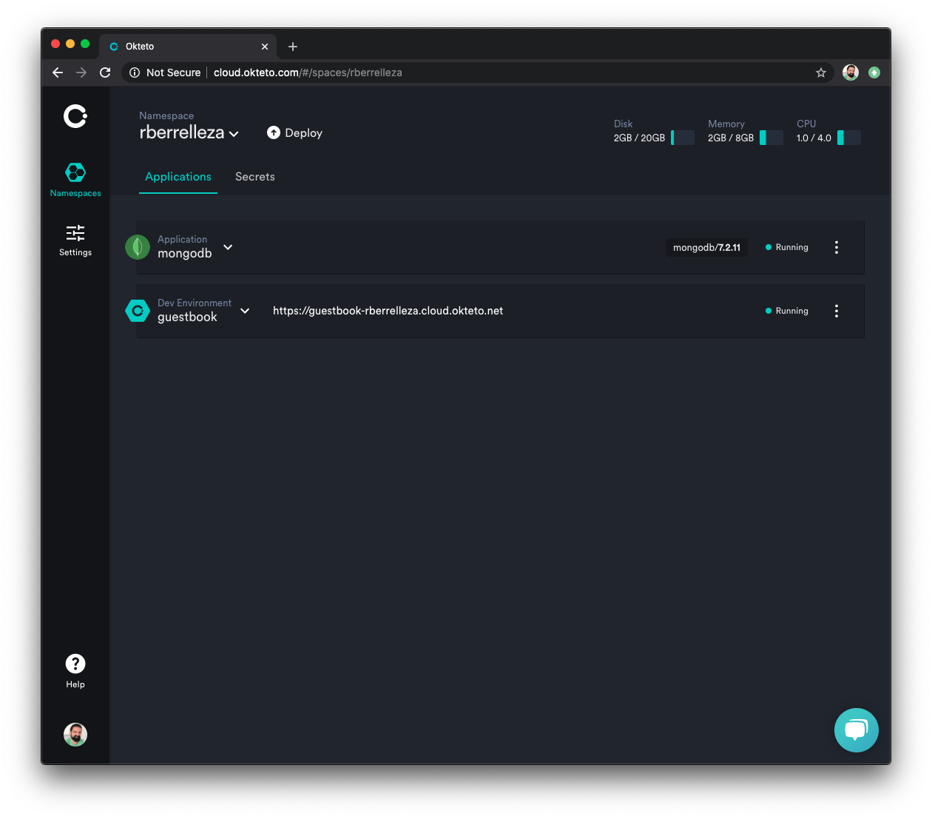Click the Deploy button
932x819 pixels.
coord(294,133)
